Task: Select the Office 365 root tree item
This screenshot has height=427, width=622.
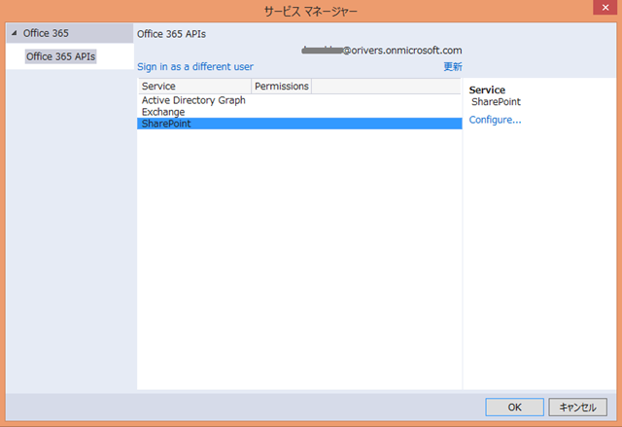Action: pos(46,33)
